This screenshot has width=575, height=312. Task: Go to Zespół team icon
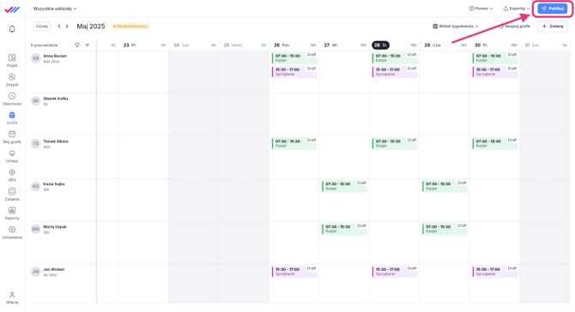click(x=12, y=77)
